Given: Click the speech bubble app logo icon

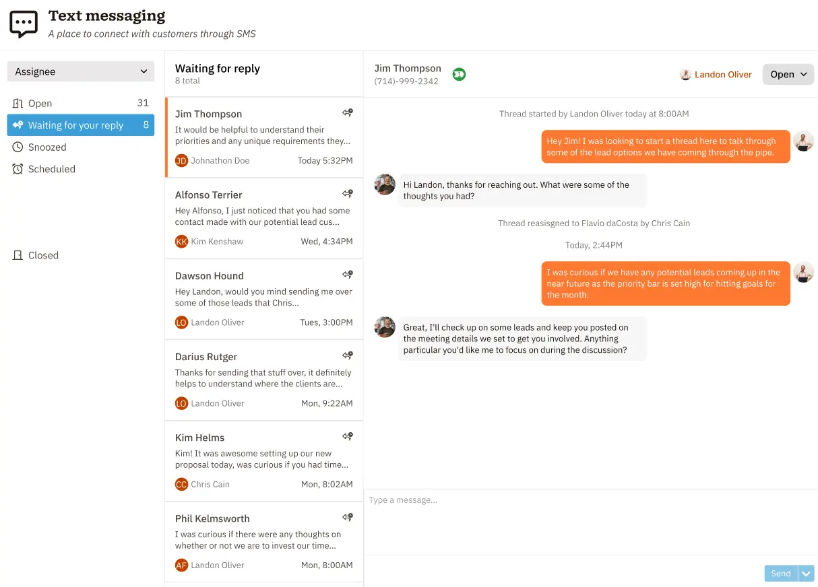Looking at the screenshot, I should 23,24.
